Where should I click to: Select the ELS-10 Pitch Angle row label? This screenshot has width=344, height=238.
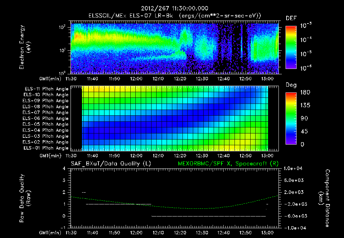[46, 95]
